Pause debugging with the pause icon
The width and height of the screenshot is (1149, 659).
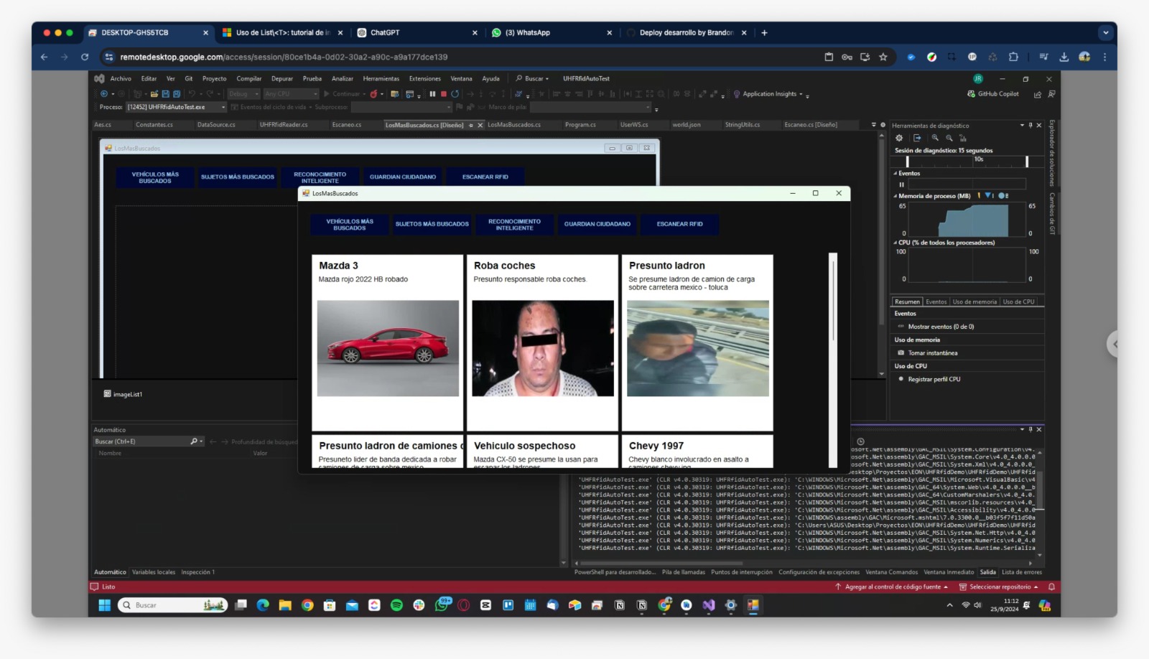click(432, 94)
